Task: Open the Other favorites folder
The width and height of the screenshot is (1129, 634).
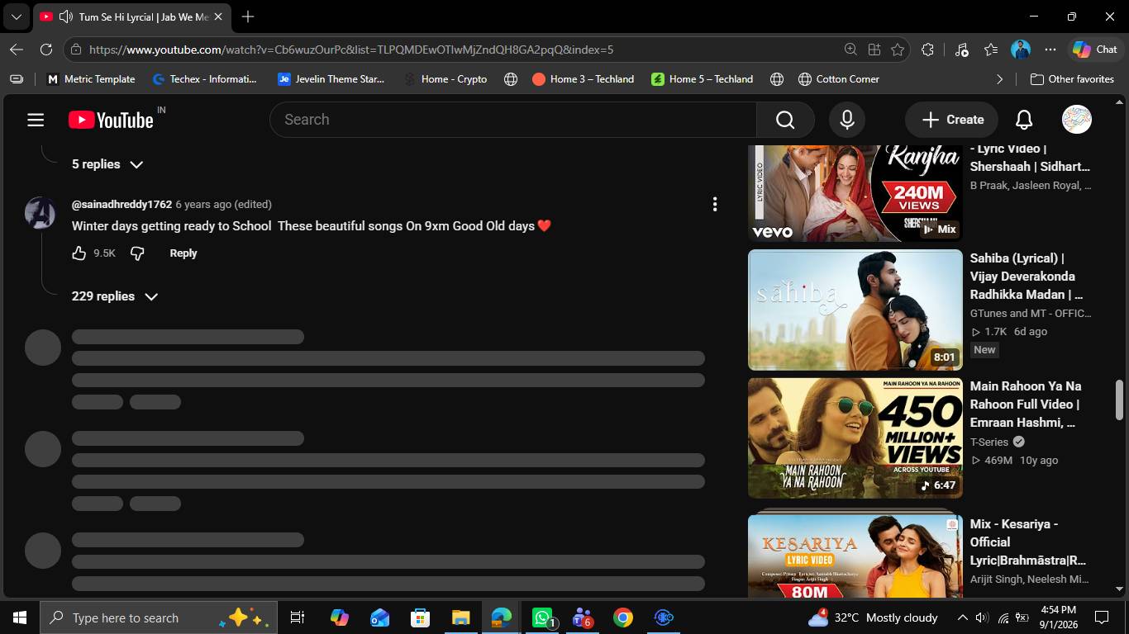Action: (1072, 79)
